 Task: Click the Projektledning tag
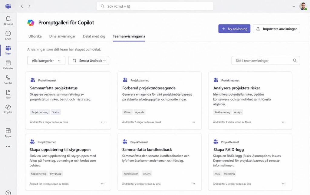(40, 112)
